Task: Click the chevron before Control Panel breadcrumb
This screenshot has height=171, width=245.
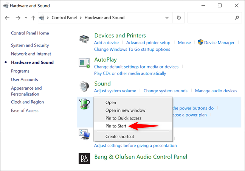Action: (x=48, y=18)
